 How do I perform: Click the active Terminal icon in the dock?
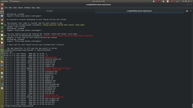point(2,12)
